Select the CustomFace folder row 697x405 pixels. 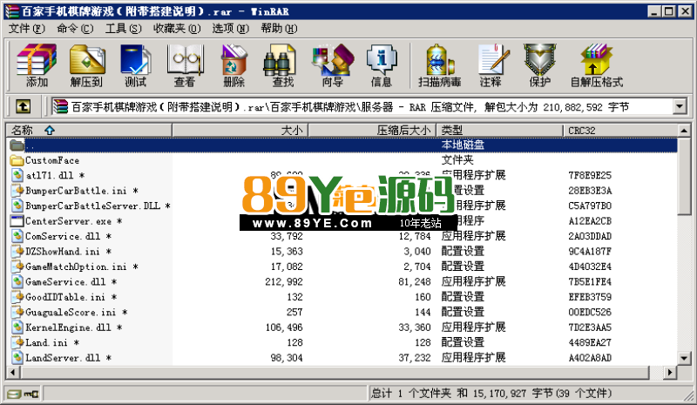(342, 160)
